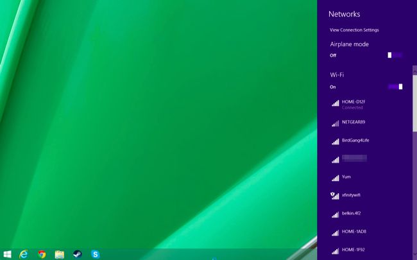The image size is (417, 260).
Task: Click signal icon beside HOME-1F92
Action: pyautogui.click(x=336, y=251)
